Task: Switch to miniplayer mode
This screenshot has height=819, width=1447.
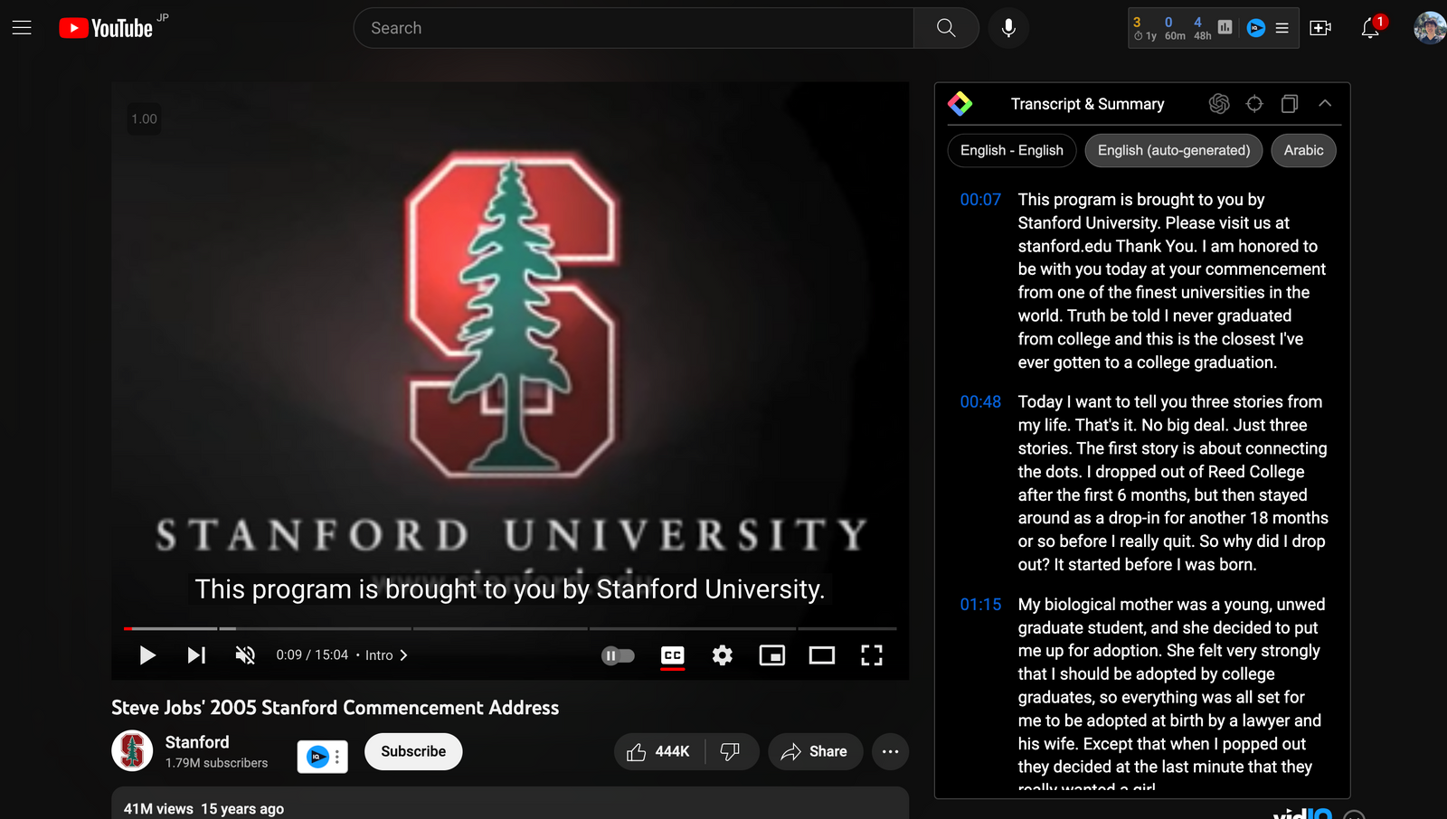Action: click(x=771, y=655)
